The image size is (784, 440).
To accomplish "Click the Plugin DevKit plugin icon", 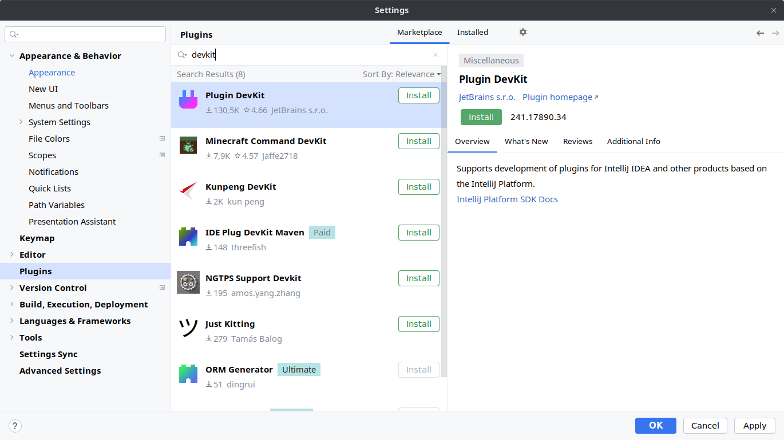I will (188, 99).
